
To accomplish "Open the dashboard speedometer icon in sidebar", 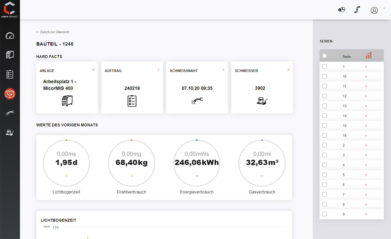I will coord(10,36).
